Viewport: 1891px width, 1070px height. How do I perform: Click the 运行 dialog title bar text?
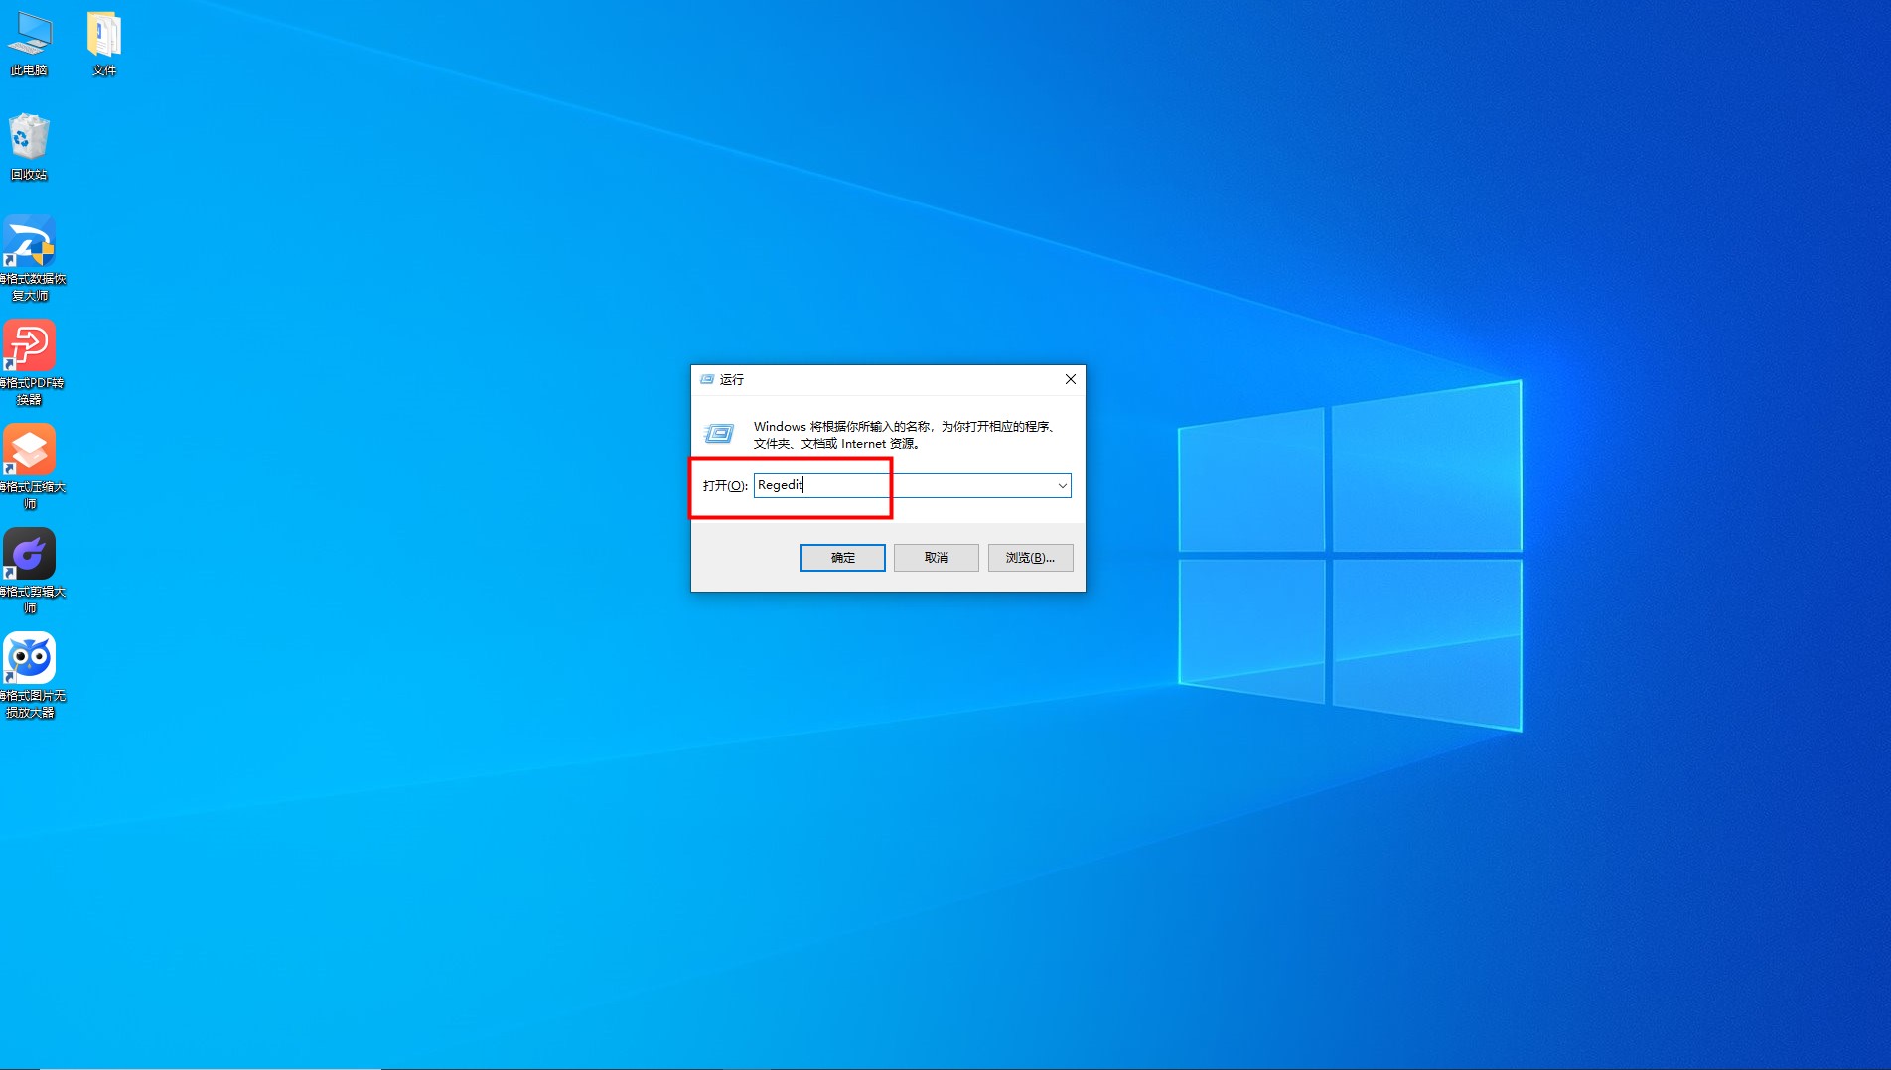point(732,379)
